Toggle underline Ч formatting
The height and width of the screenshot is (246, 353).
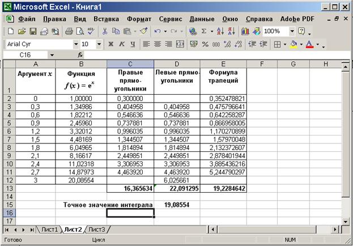point(133,44)
